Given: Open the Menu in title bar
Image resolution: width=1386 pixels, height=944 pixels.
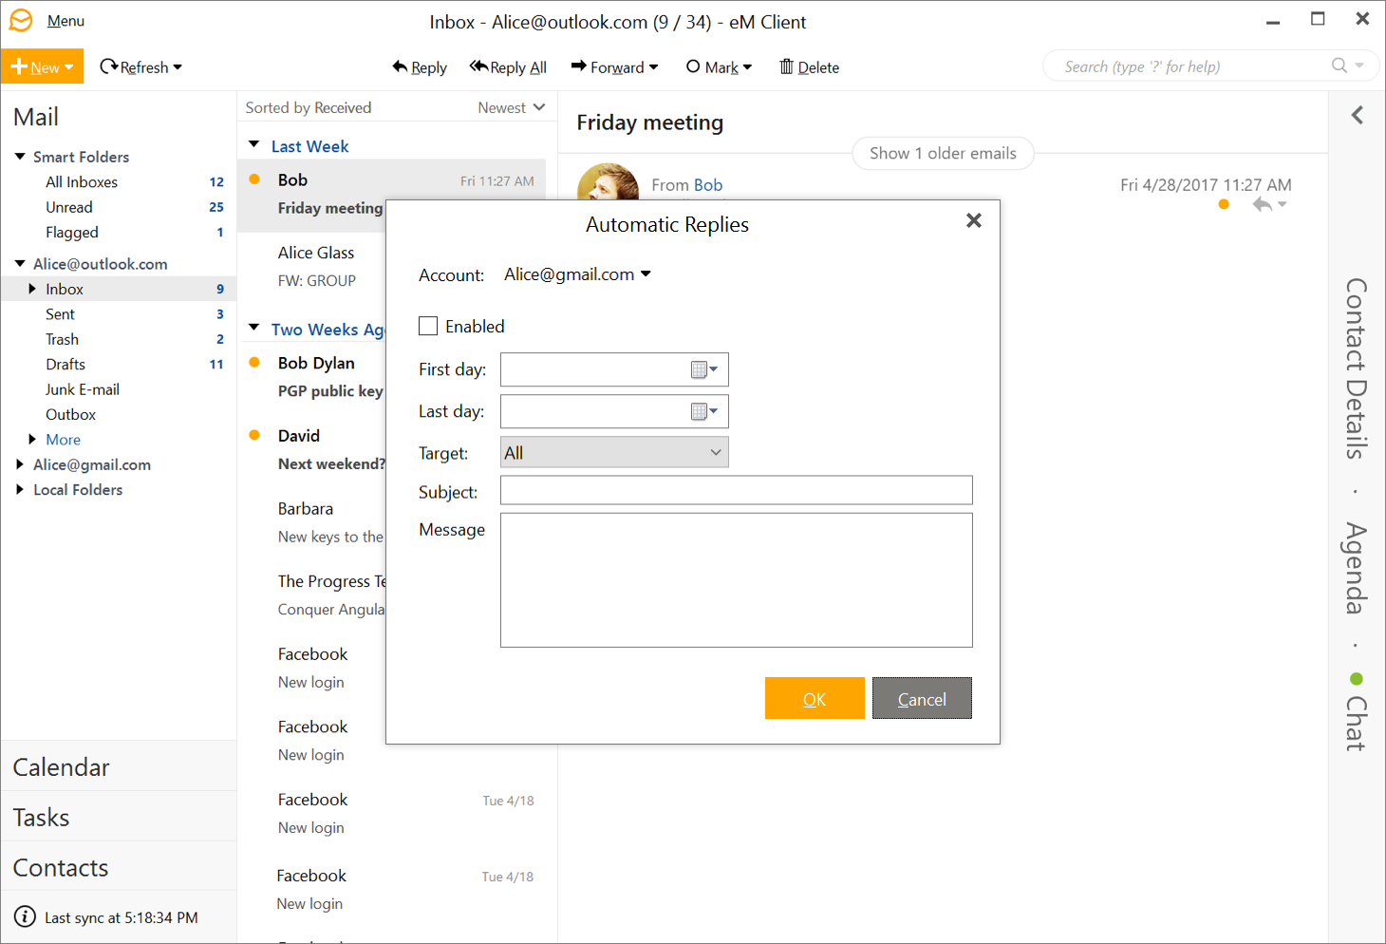Looking at the screenshot, I should tap(66, 21).
